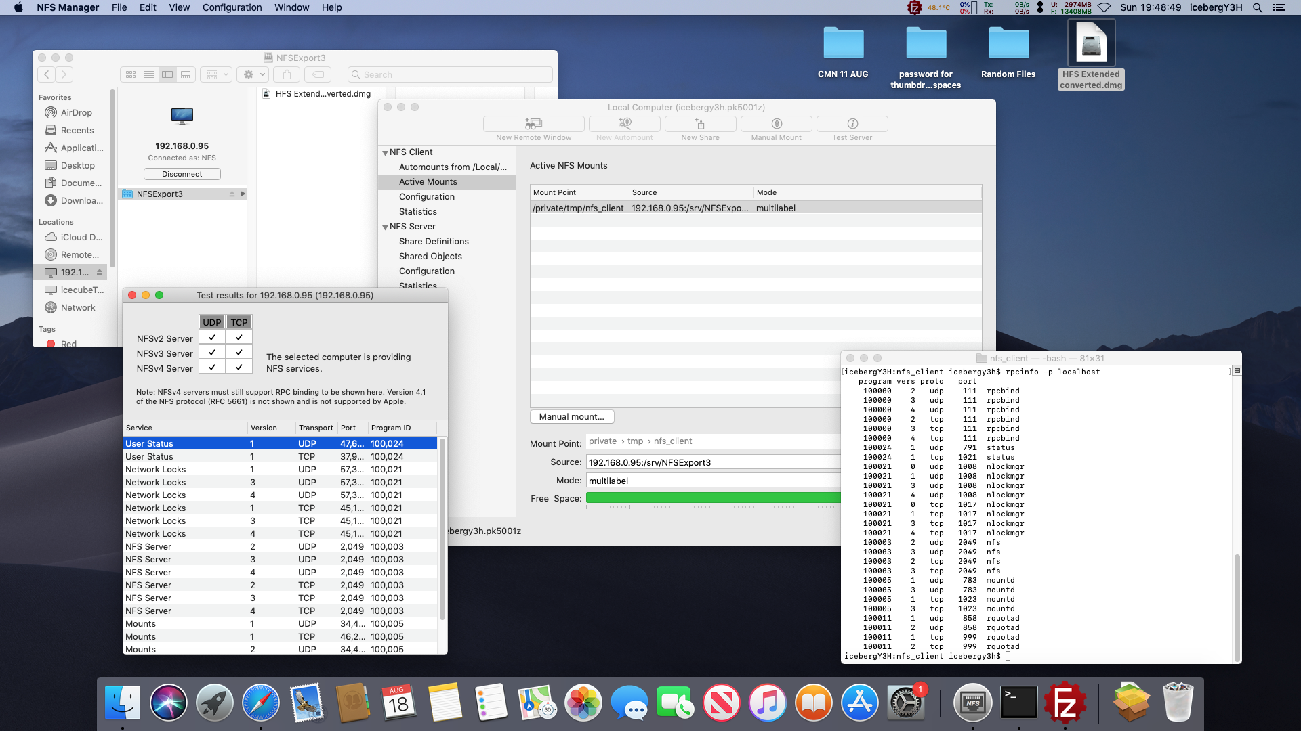Click the Finder back arrow

46,74
